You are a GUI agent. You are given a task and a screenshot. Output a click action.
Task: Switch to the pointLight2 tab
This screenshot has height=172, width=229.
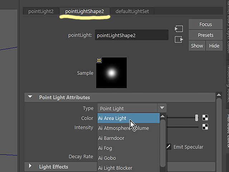[41, 11]
